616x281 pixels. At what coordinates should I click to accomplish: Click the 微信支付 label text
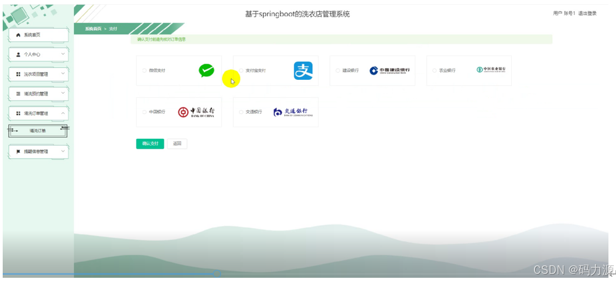157,71
